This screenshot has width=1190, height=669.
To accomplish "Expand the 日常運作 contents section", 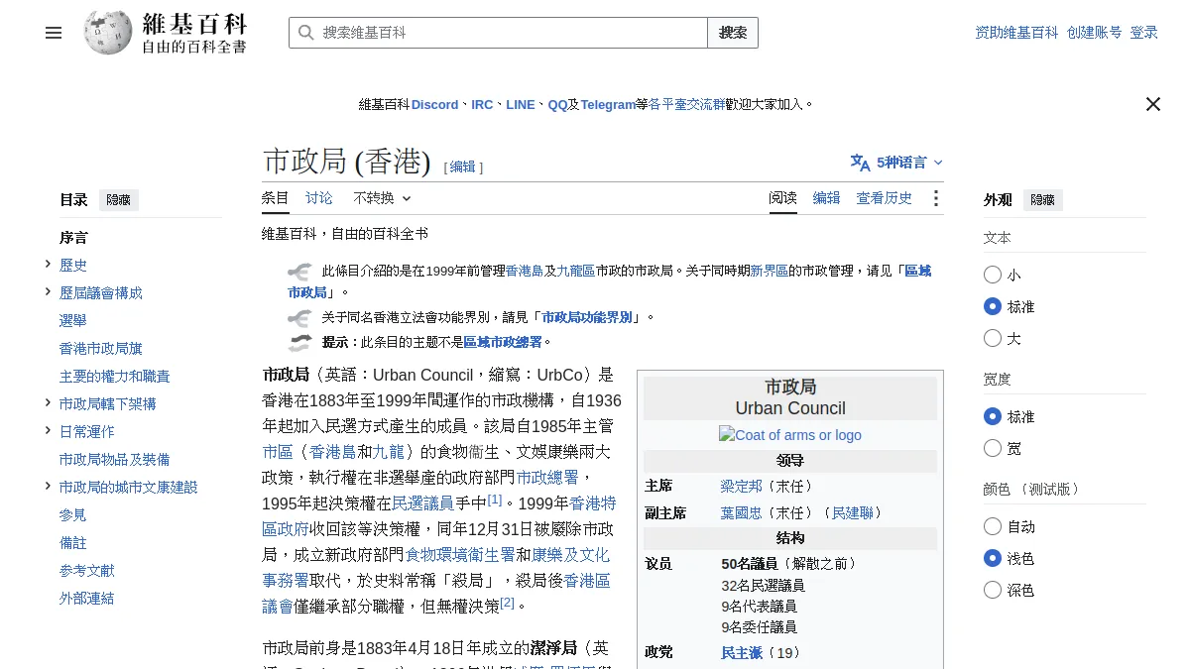I will [x=48, y=430].
